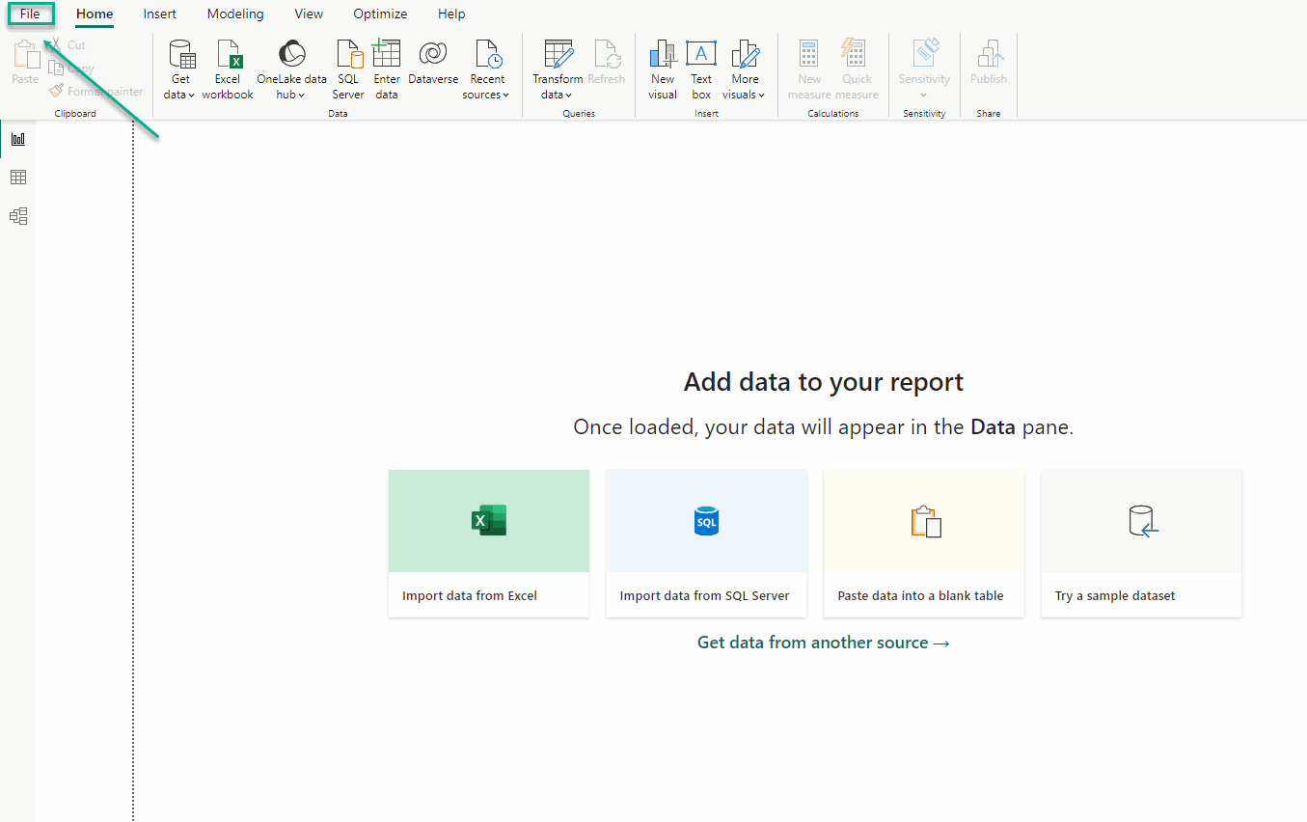Open the Dataverse connector
This screenshot has width=1307, height=822.
pyautogui.click(x=433, y=56)
